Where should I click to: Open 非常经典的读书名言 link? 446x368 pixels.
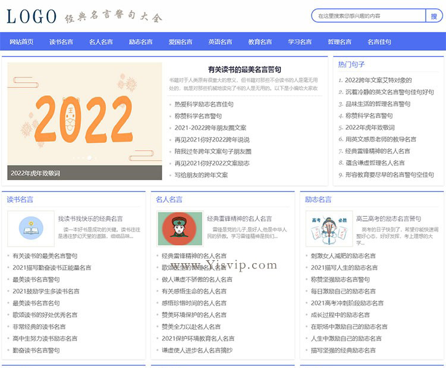coord(39,327)
